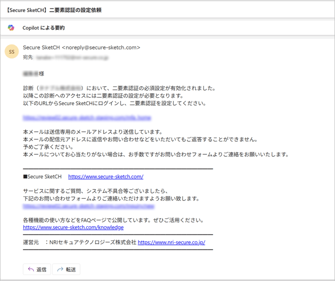The image size is (335, 281).
Task: Click the line starting サービスに関するご質問
Action: click(x=95, y=191)
